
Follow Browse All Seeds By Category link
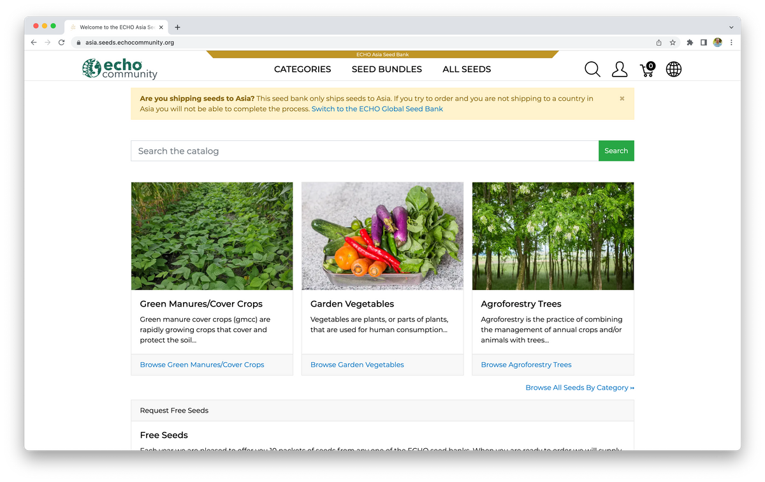pyautogui.click(x=579, y=388)
